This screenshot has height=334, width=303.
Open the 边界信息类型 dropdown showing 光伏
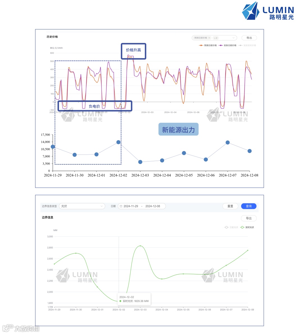pos(82,206)
